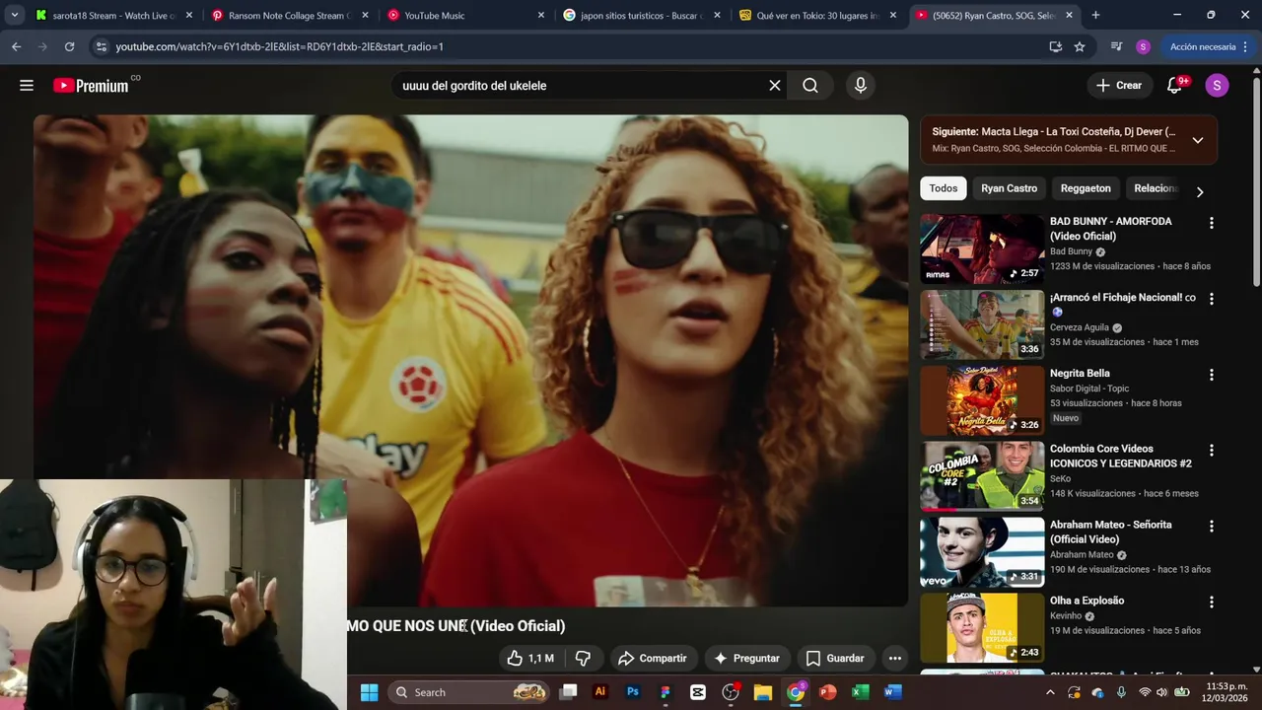
Task: Open Abraham Mateo Señorita thumbnail
Action: click(982, 552)
